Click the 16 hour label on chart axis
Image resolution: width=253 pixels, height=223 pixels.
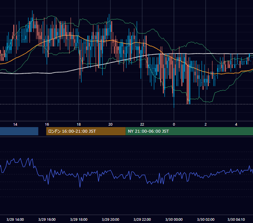point(47,125)
